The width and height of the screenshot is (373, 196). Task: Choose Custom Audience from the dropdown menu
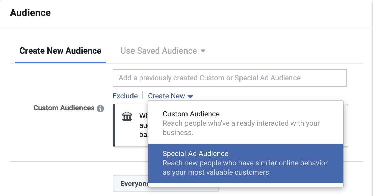click(191, 114)
